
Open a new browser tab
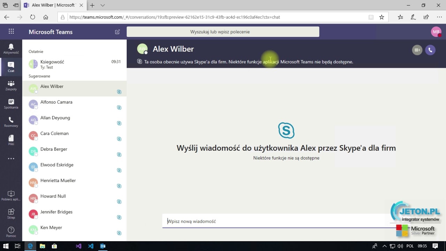[92, 5]
